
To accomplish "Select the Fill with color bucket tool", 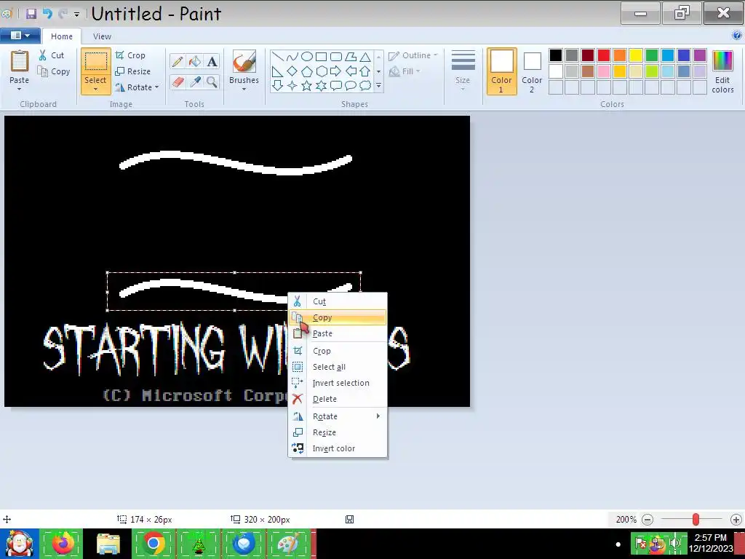I will 195,61.
